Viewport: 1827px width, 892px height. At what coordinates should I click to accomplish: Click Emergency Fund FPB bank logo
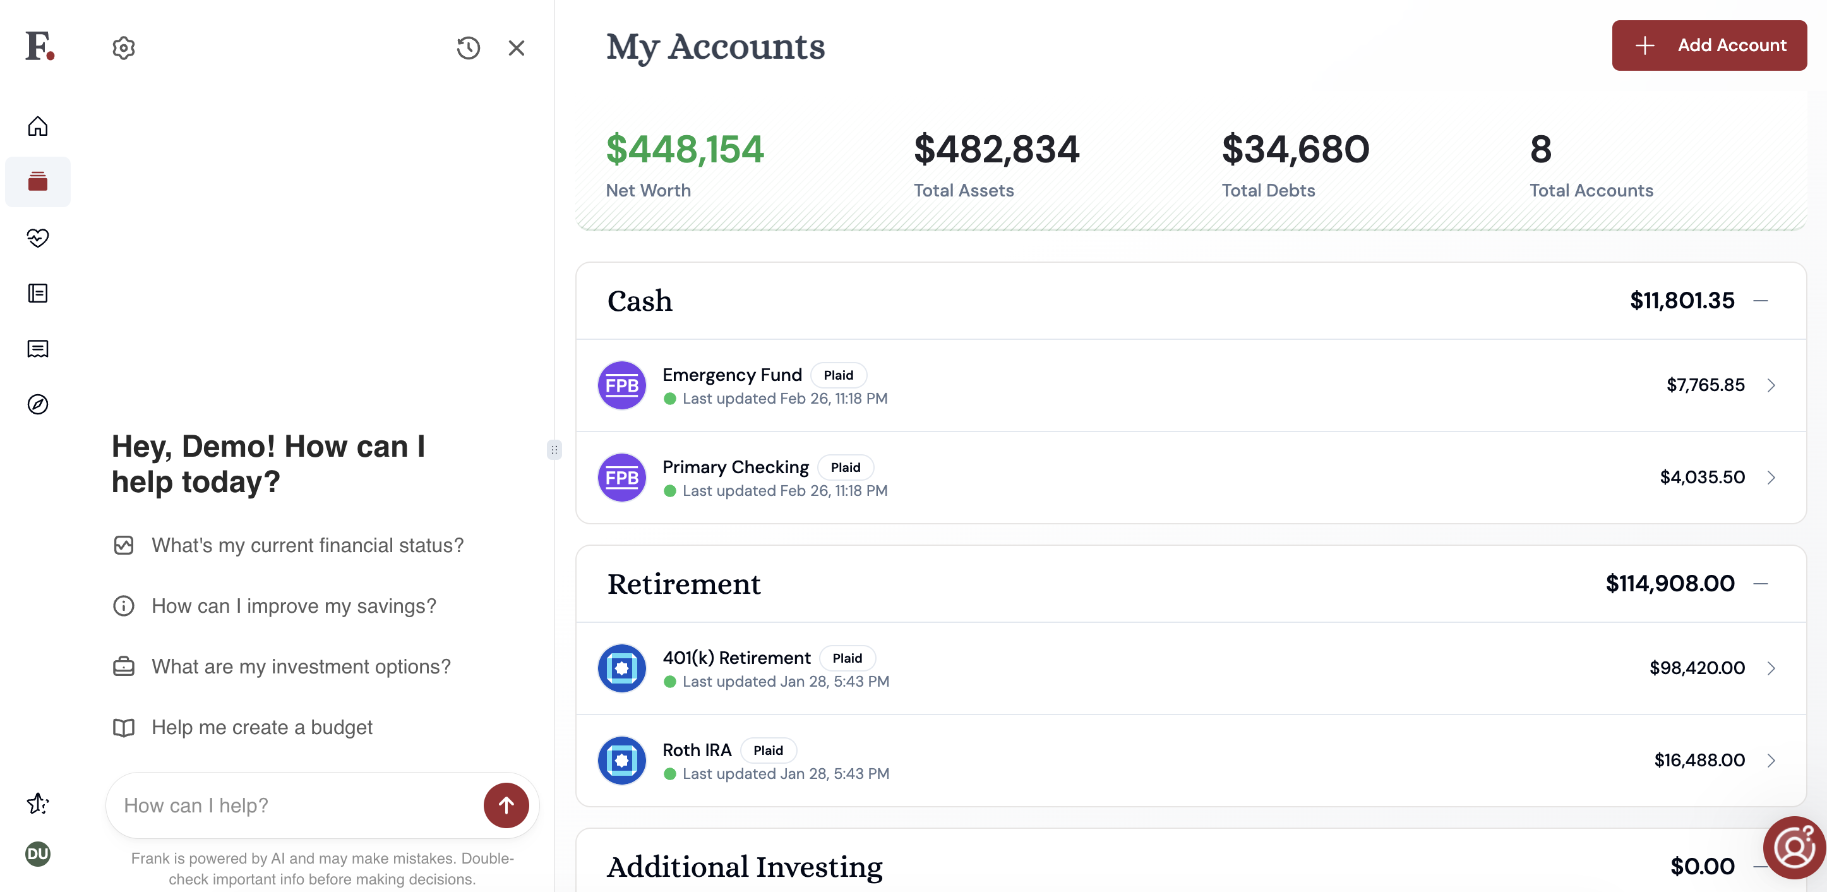(x=621, y=385)
